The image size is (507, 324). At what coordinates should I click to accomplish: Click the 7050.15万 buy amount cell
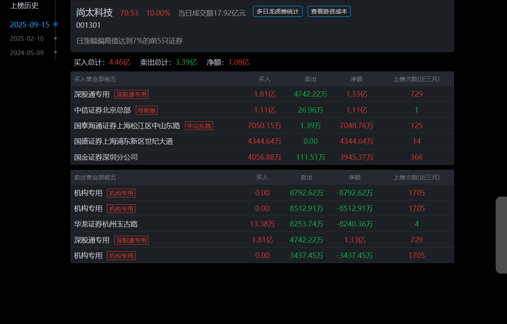coord(264,126)
